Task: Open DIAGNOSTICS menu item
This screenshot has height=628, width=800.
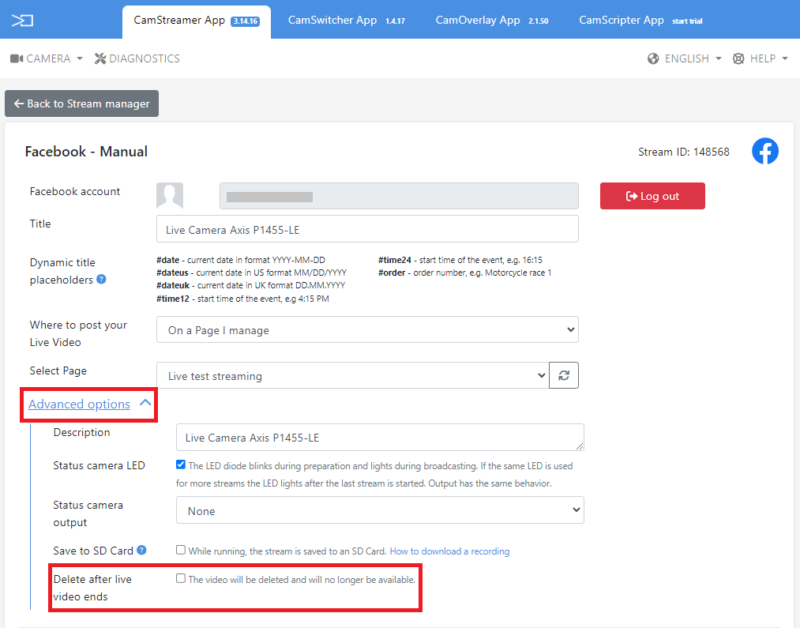Action: (x=137, y=58)
